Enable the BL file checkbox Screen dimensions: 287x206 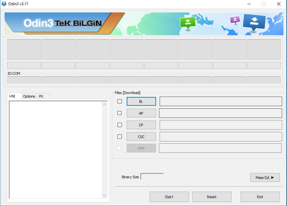click(x=120, y=101)
